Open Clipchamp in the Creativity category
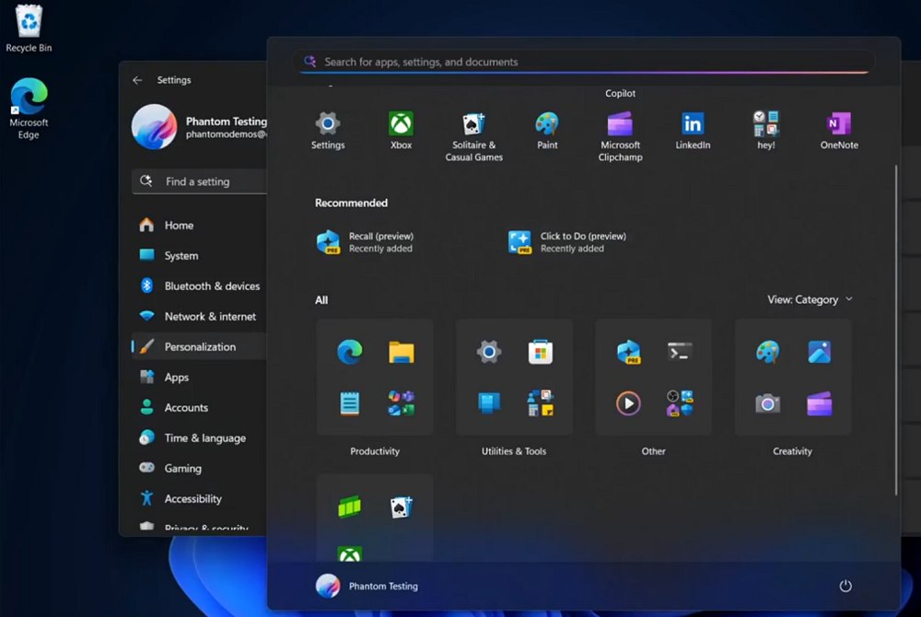Image resolution: width=921 pixels, height=617 pixels. pyautogui.click(x=819, y=403)
